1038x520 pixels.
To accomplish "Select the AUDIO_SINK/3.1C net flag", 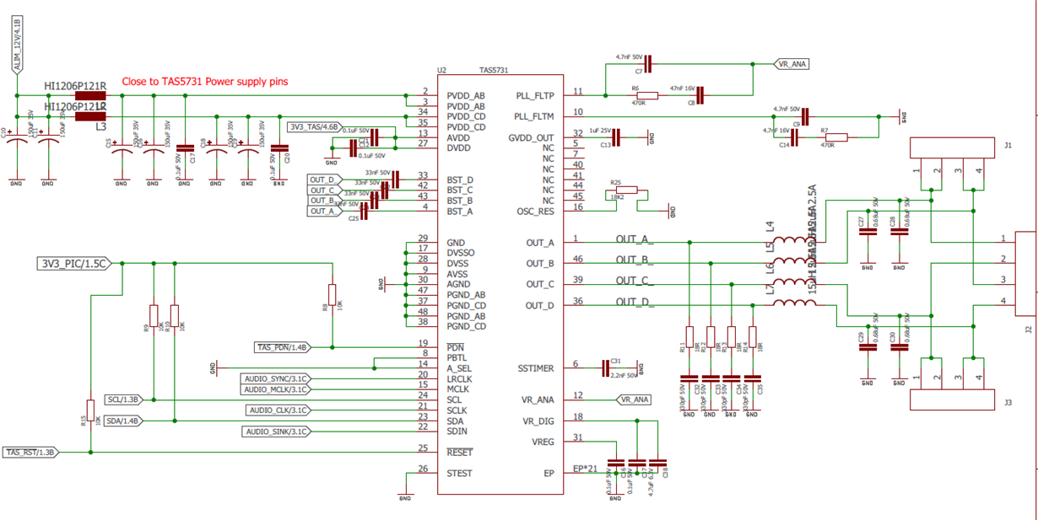I will point(276,432).
